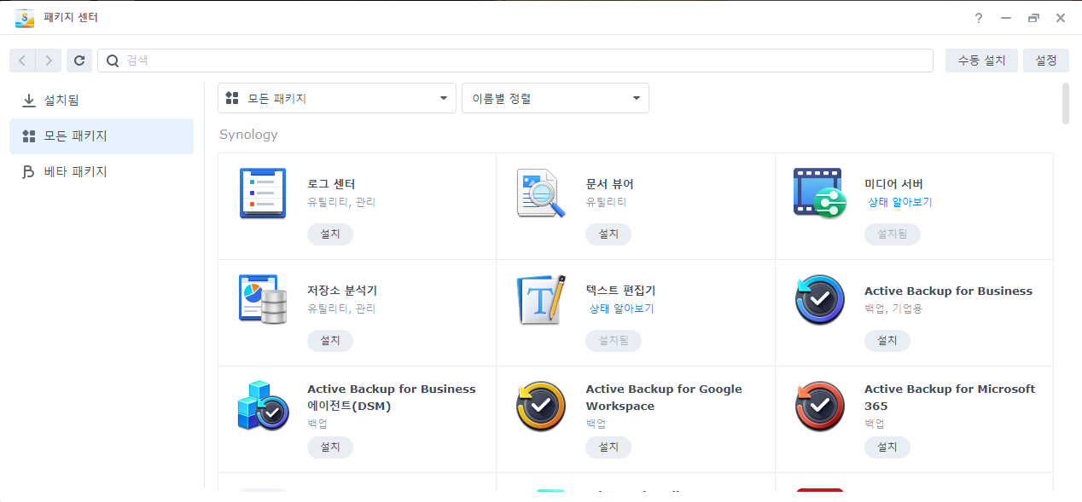1082x502 pixels.
Task: Click the 문서 뷰어 package icon
Action: pyautogui.click(x=542, y=193)
